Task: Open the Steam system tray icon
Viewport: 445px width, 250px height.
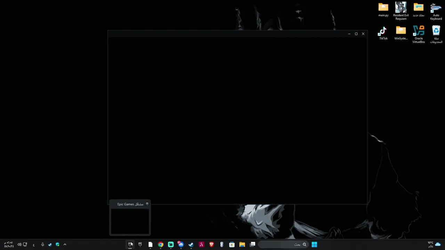Action: coord(50,244)
